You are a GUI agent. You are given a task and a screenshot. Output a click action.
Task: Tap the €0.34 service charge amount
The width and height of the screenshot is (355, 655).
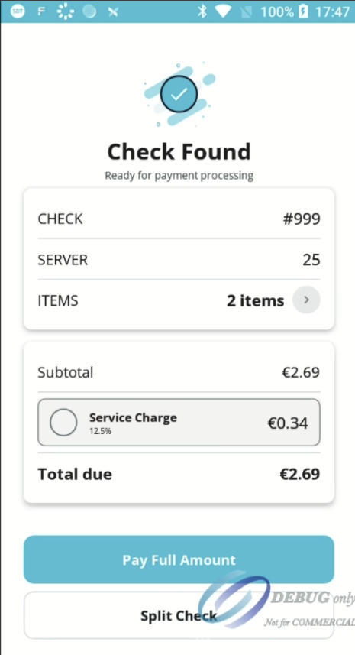pyautogui.click(x=287, y=423)
